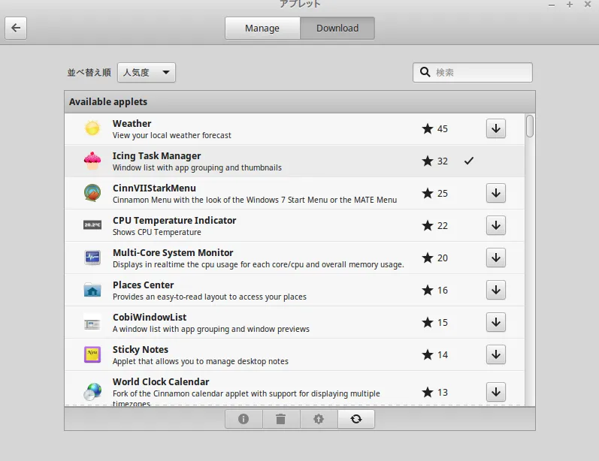
Task: Download CPU Temperature Indicator applet
Action: click(496, 225)
